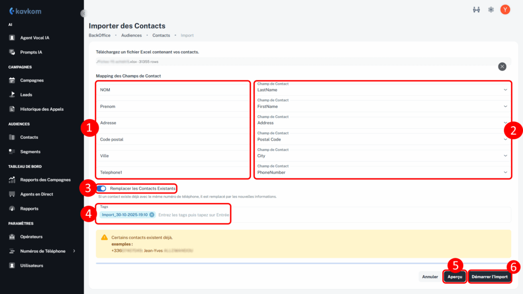Expand Numéros de Téléphone submenu arrow
This screenshot has height=294, width=523.
click(75, 251)
